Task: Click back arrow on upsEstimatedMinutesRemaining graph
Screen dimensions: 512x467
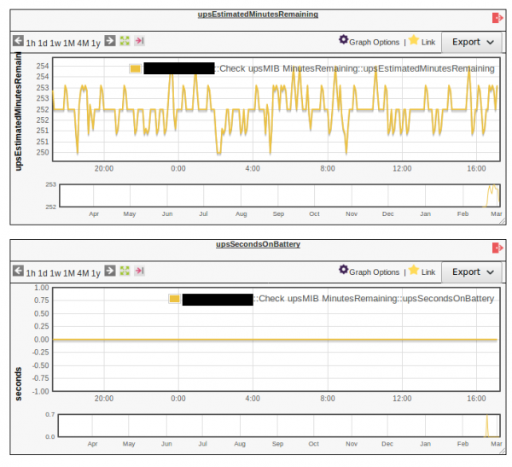Action: 18,41
